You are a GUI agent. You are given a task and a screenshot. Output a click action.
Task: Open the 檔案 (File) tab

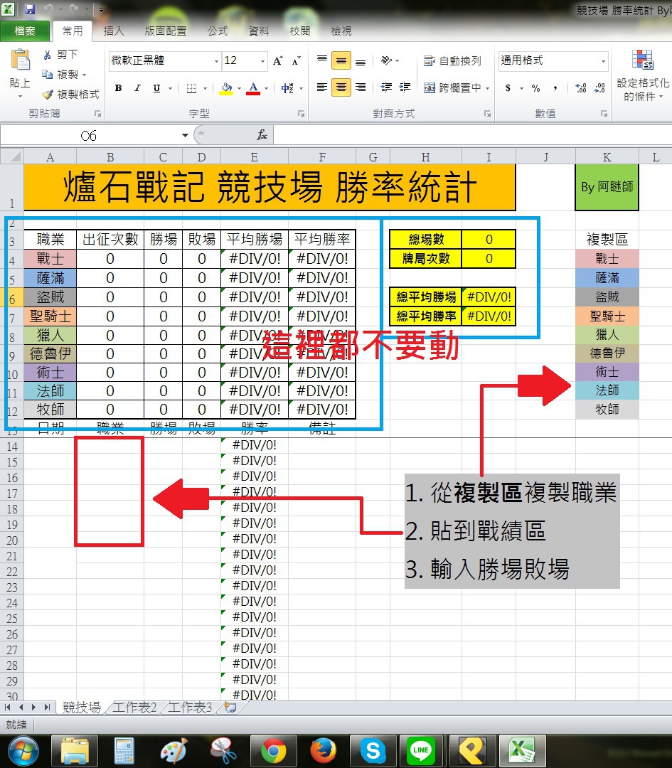coord(24,31)
